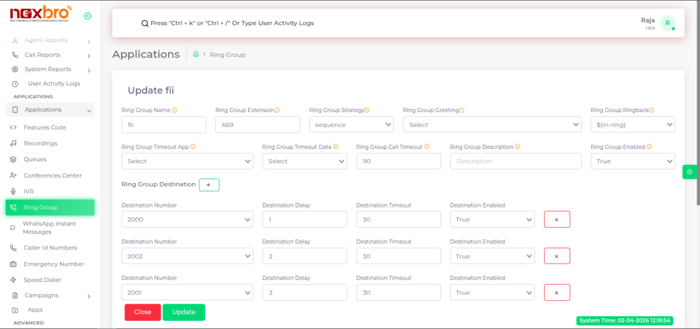
Task: Click the user avatar for Raja
Action: [667, 23]
